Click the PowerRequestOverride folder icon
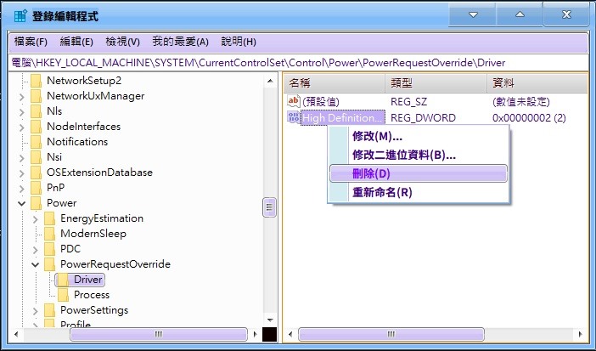The height and width of the screenshot is (351, 596). point(49,264)
